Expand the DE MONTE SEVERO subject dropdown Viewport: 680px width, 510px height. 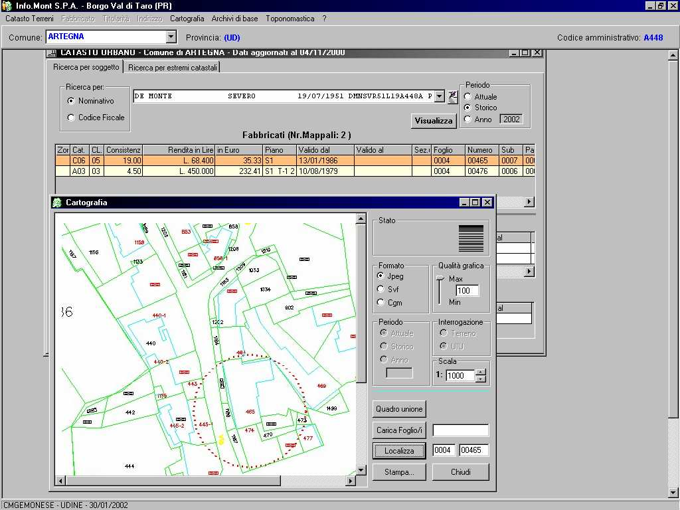440,96
